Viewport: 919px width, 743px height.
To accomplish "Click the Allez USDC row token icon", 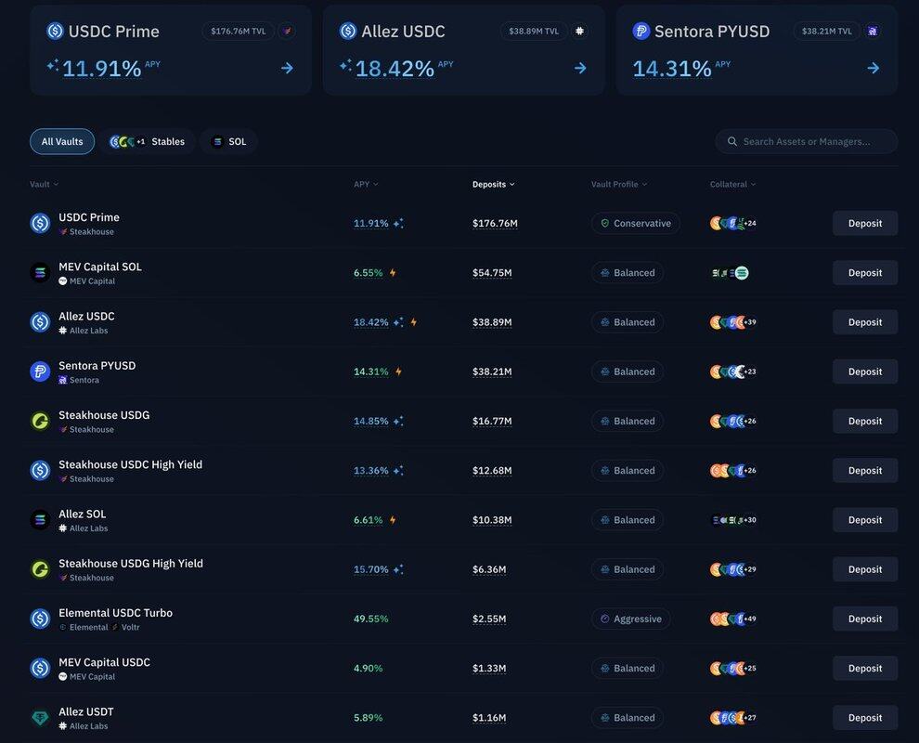I will (40, 322).
